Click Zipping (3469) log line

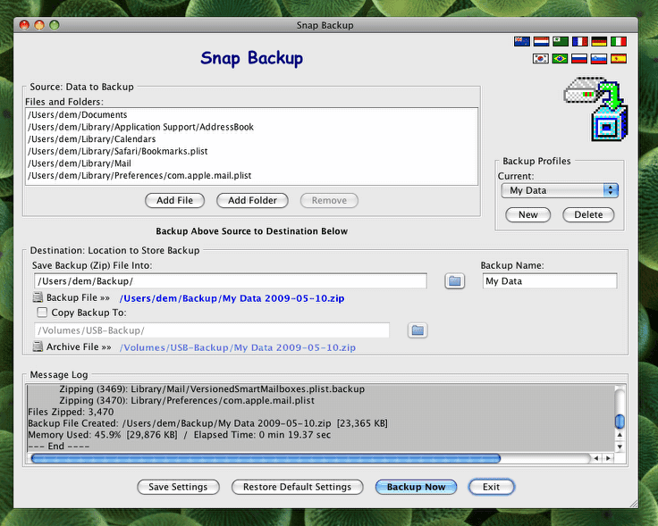coord(212,389)
